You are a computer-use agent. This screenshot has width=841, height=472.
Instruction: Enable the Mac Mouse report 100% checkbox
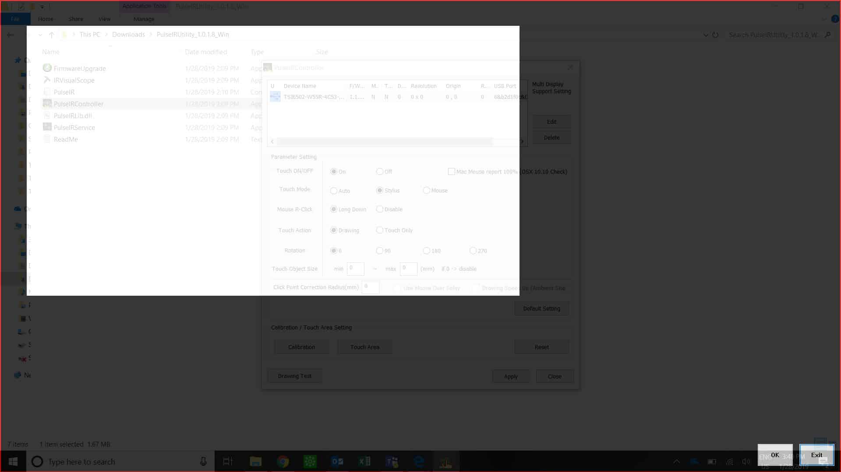(x=452, y=171)
